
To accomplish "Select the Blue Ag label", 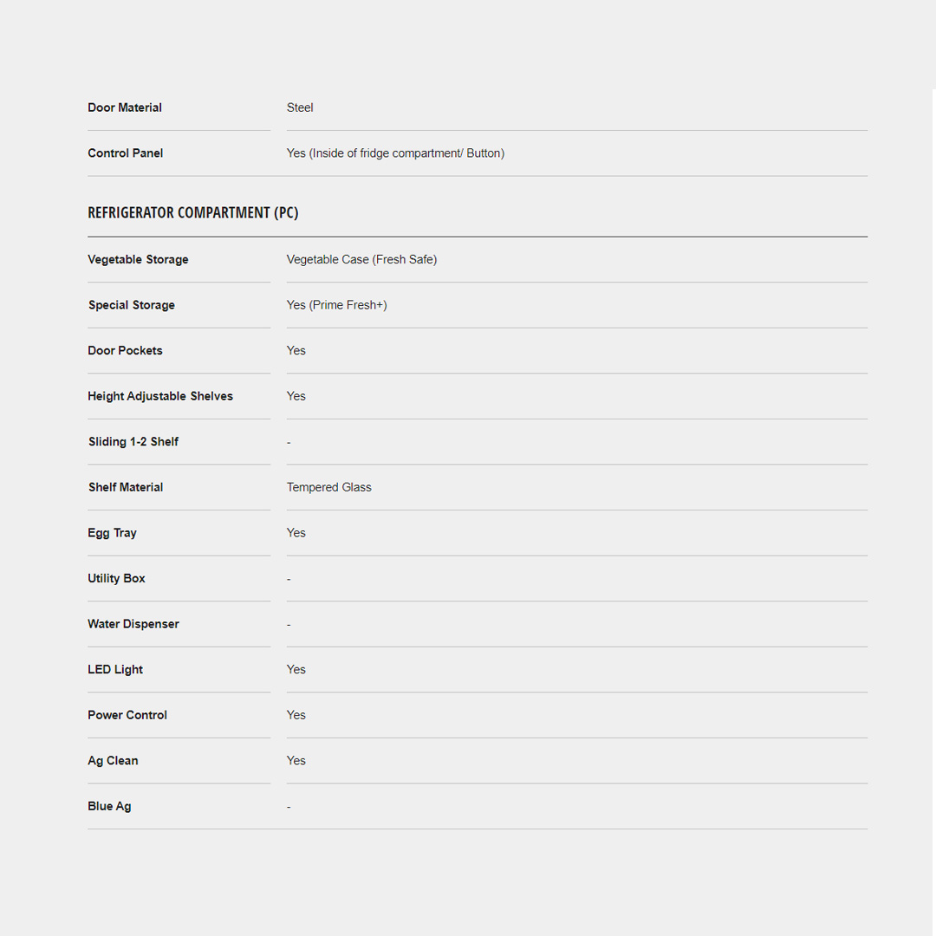I will pyautogui.click(x=109, y=806).
